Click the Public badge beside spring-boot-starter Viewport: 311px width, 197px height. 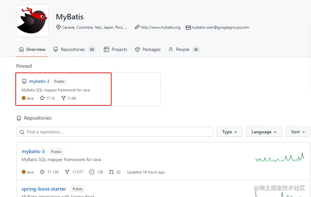[x=78, y=189]
